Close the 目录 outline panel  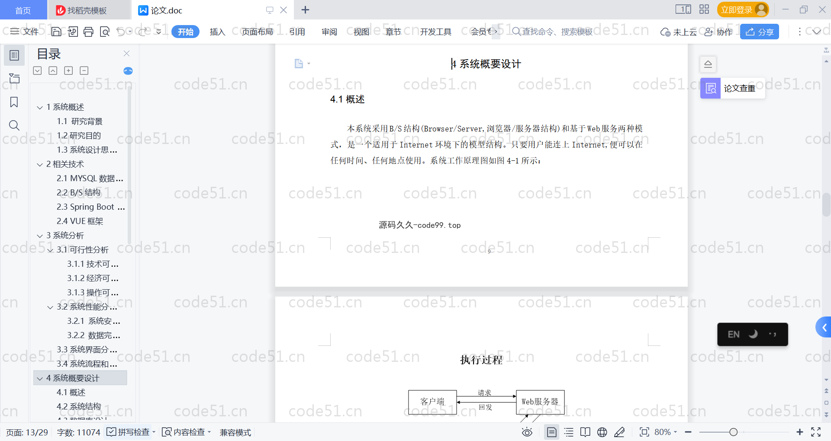(x=127, y=53)
